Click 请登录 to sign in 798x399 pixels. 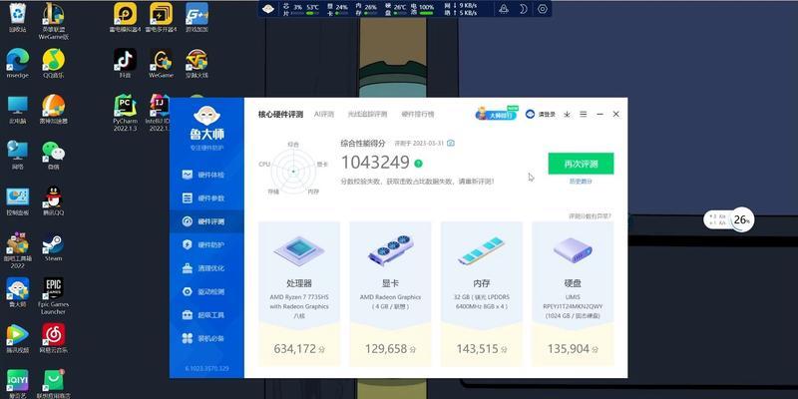tap(541, 115)
